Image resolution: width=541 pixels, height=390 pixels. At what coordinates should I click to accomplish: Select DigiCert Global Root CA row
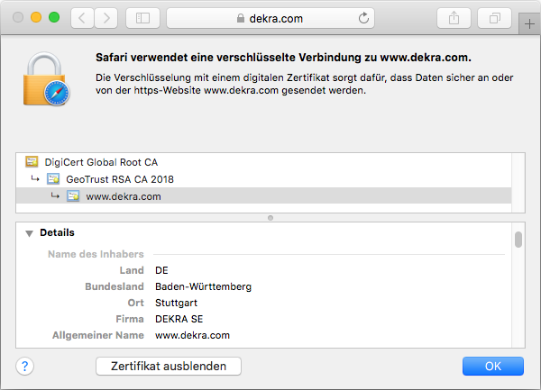pos(263,162)
